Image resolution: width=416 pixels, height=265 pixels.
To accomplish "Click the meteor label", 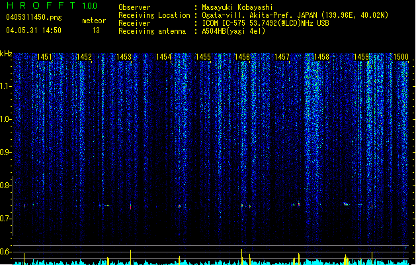I will (94, 21).
